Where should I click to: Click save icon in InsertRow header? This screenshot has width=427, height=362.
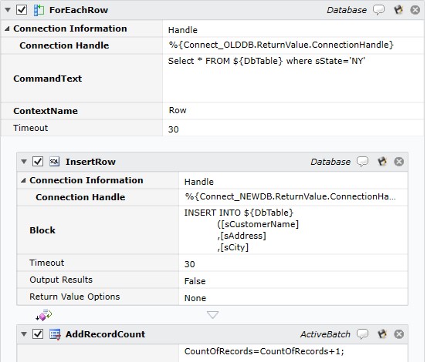(382, 162)
